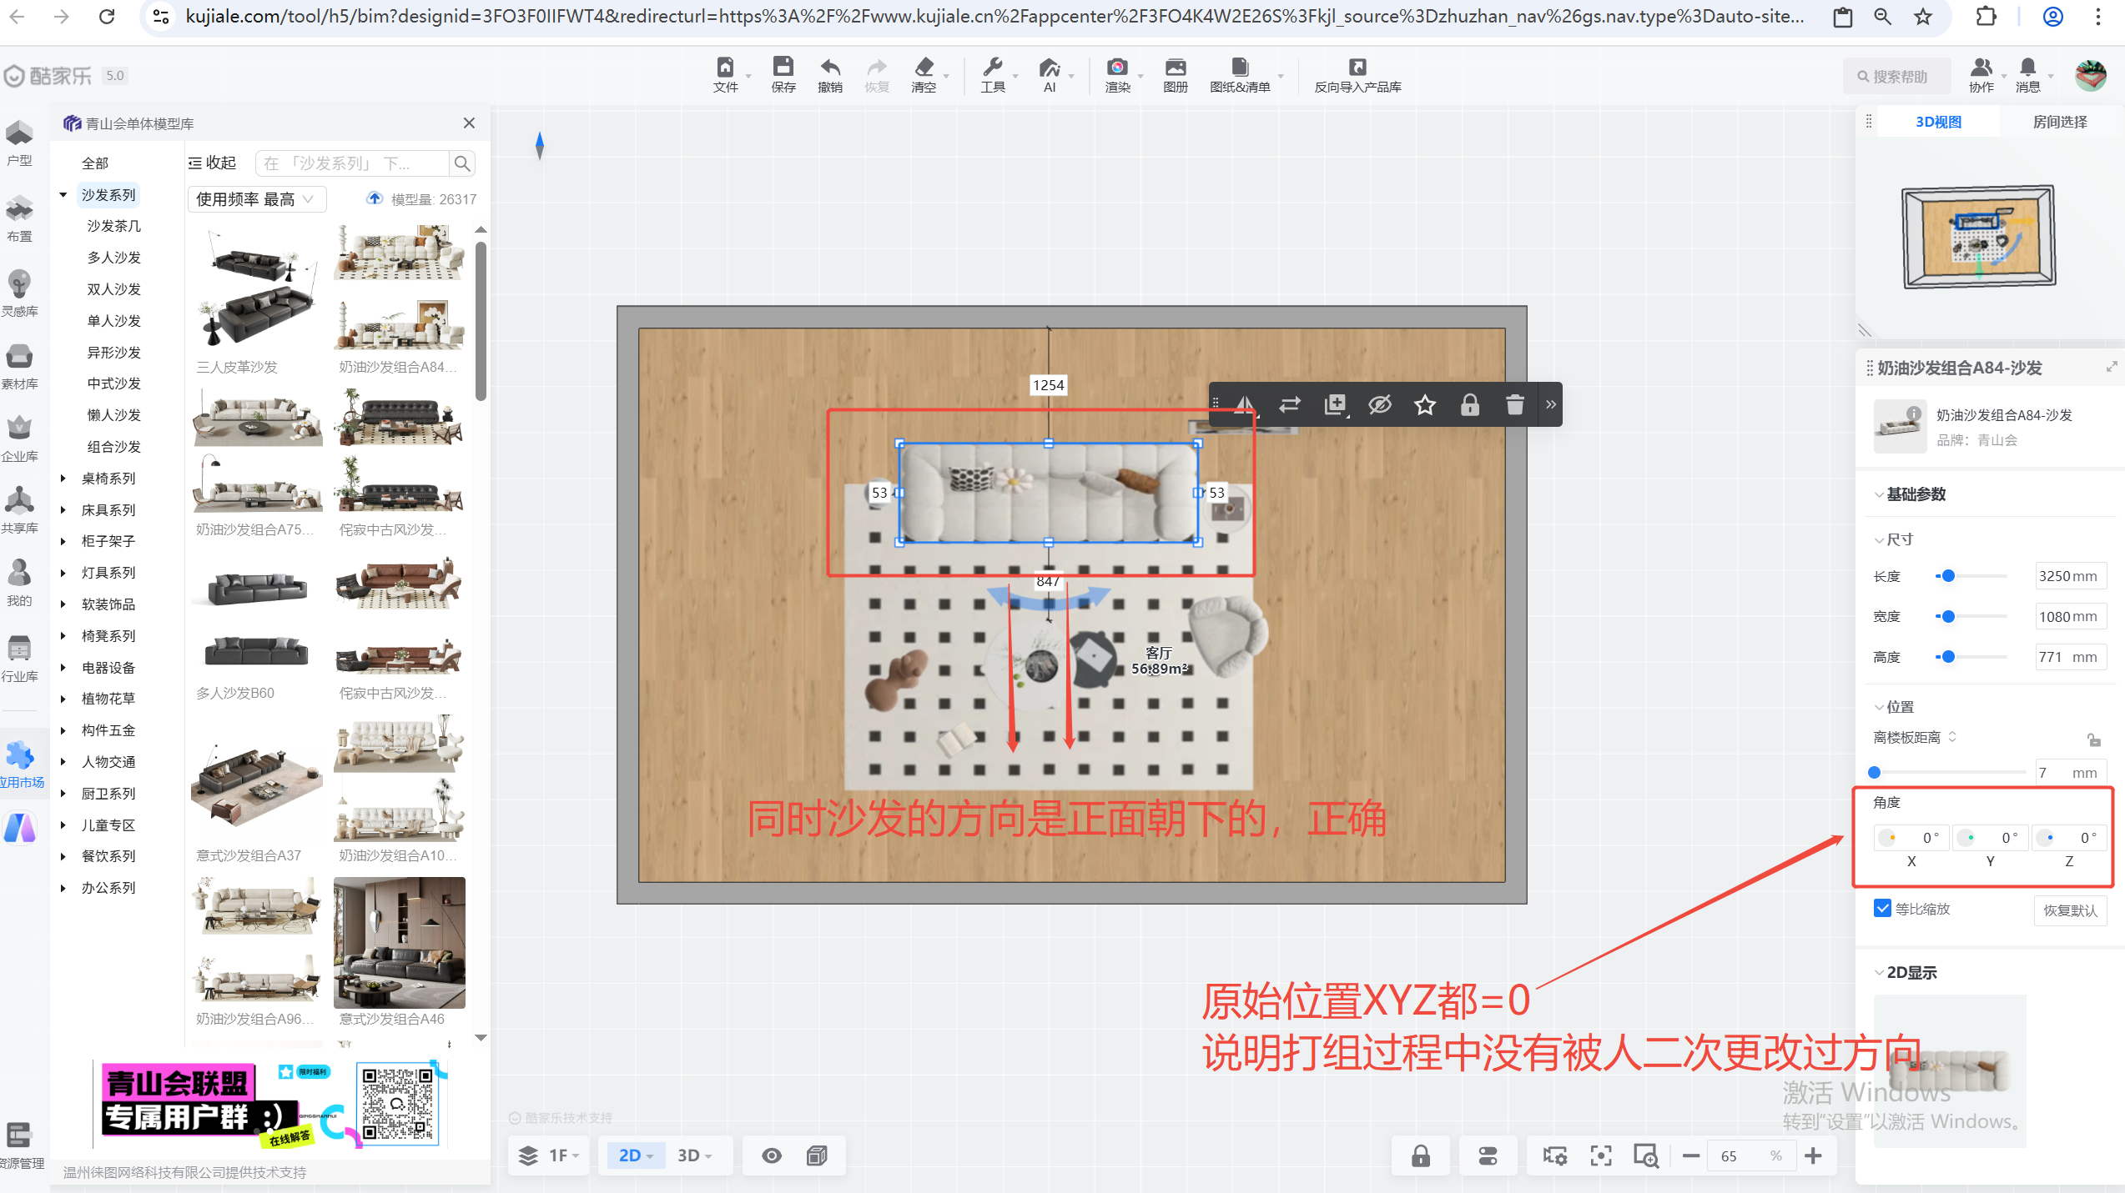Expand the 桌椅系列 category tree item
The height and width of the screenshot is (1193, 2125).
coord(63,479)
